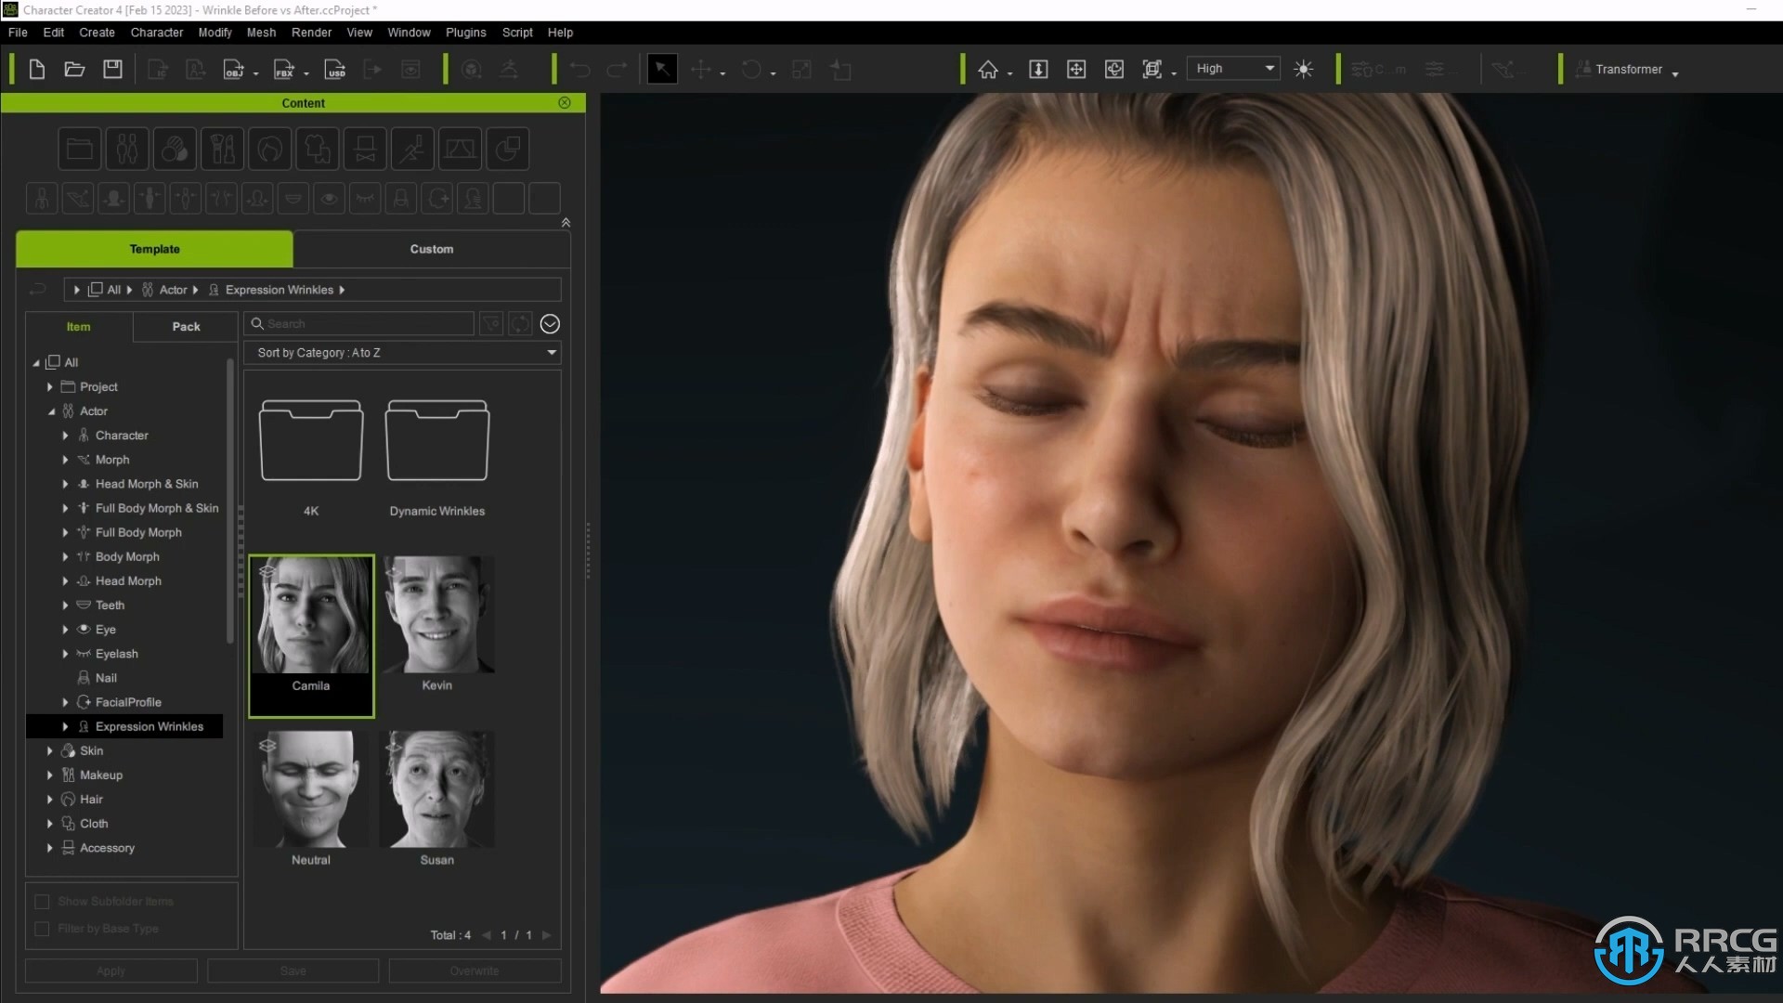Toggle the Eye category in the tree
The image size is (1783, 1003).
65,629
